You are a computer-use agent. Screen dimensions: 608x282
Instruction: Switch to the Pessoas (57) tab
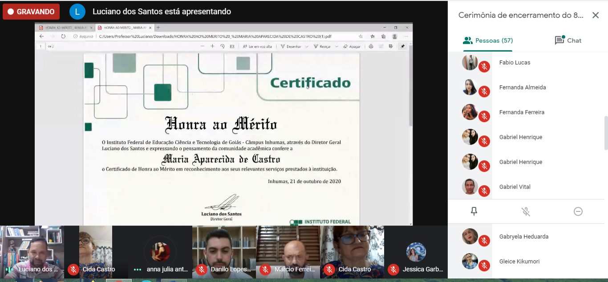488,40
